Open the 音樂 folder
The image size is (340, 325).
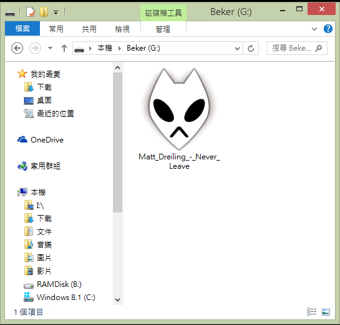[x=44, y=245]
